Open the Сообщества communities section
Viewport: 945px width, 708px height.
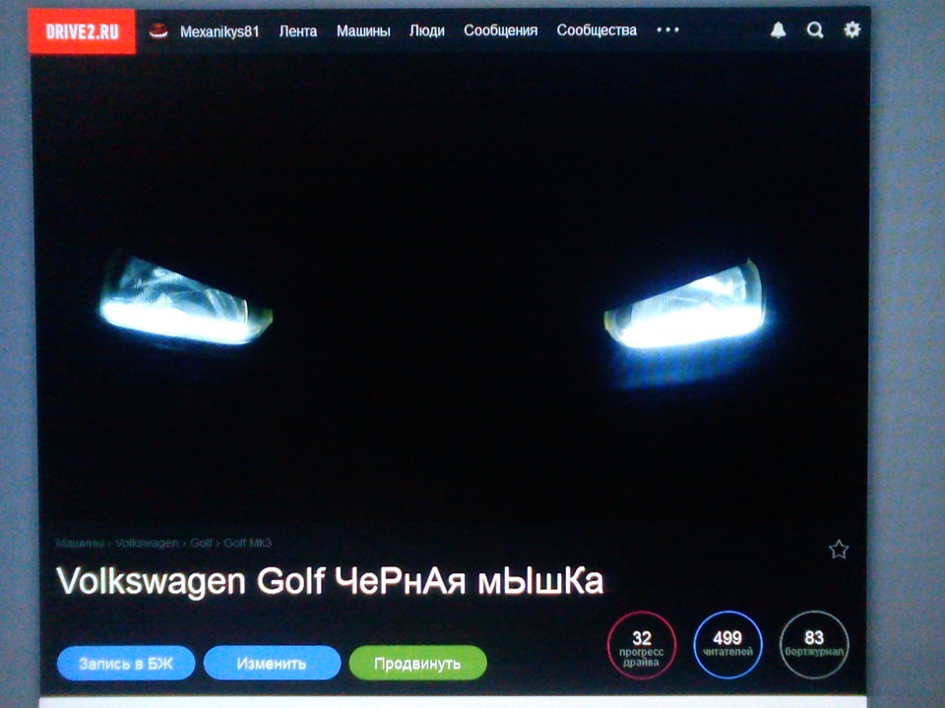click(597, 30)
